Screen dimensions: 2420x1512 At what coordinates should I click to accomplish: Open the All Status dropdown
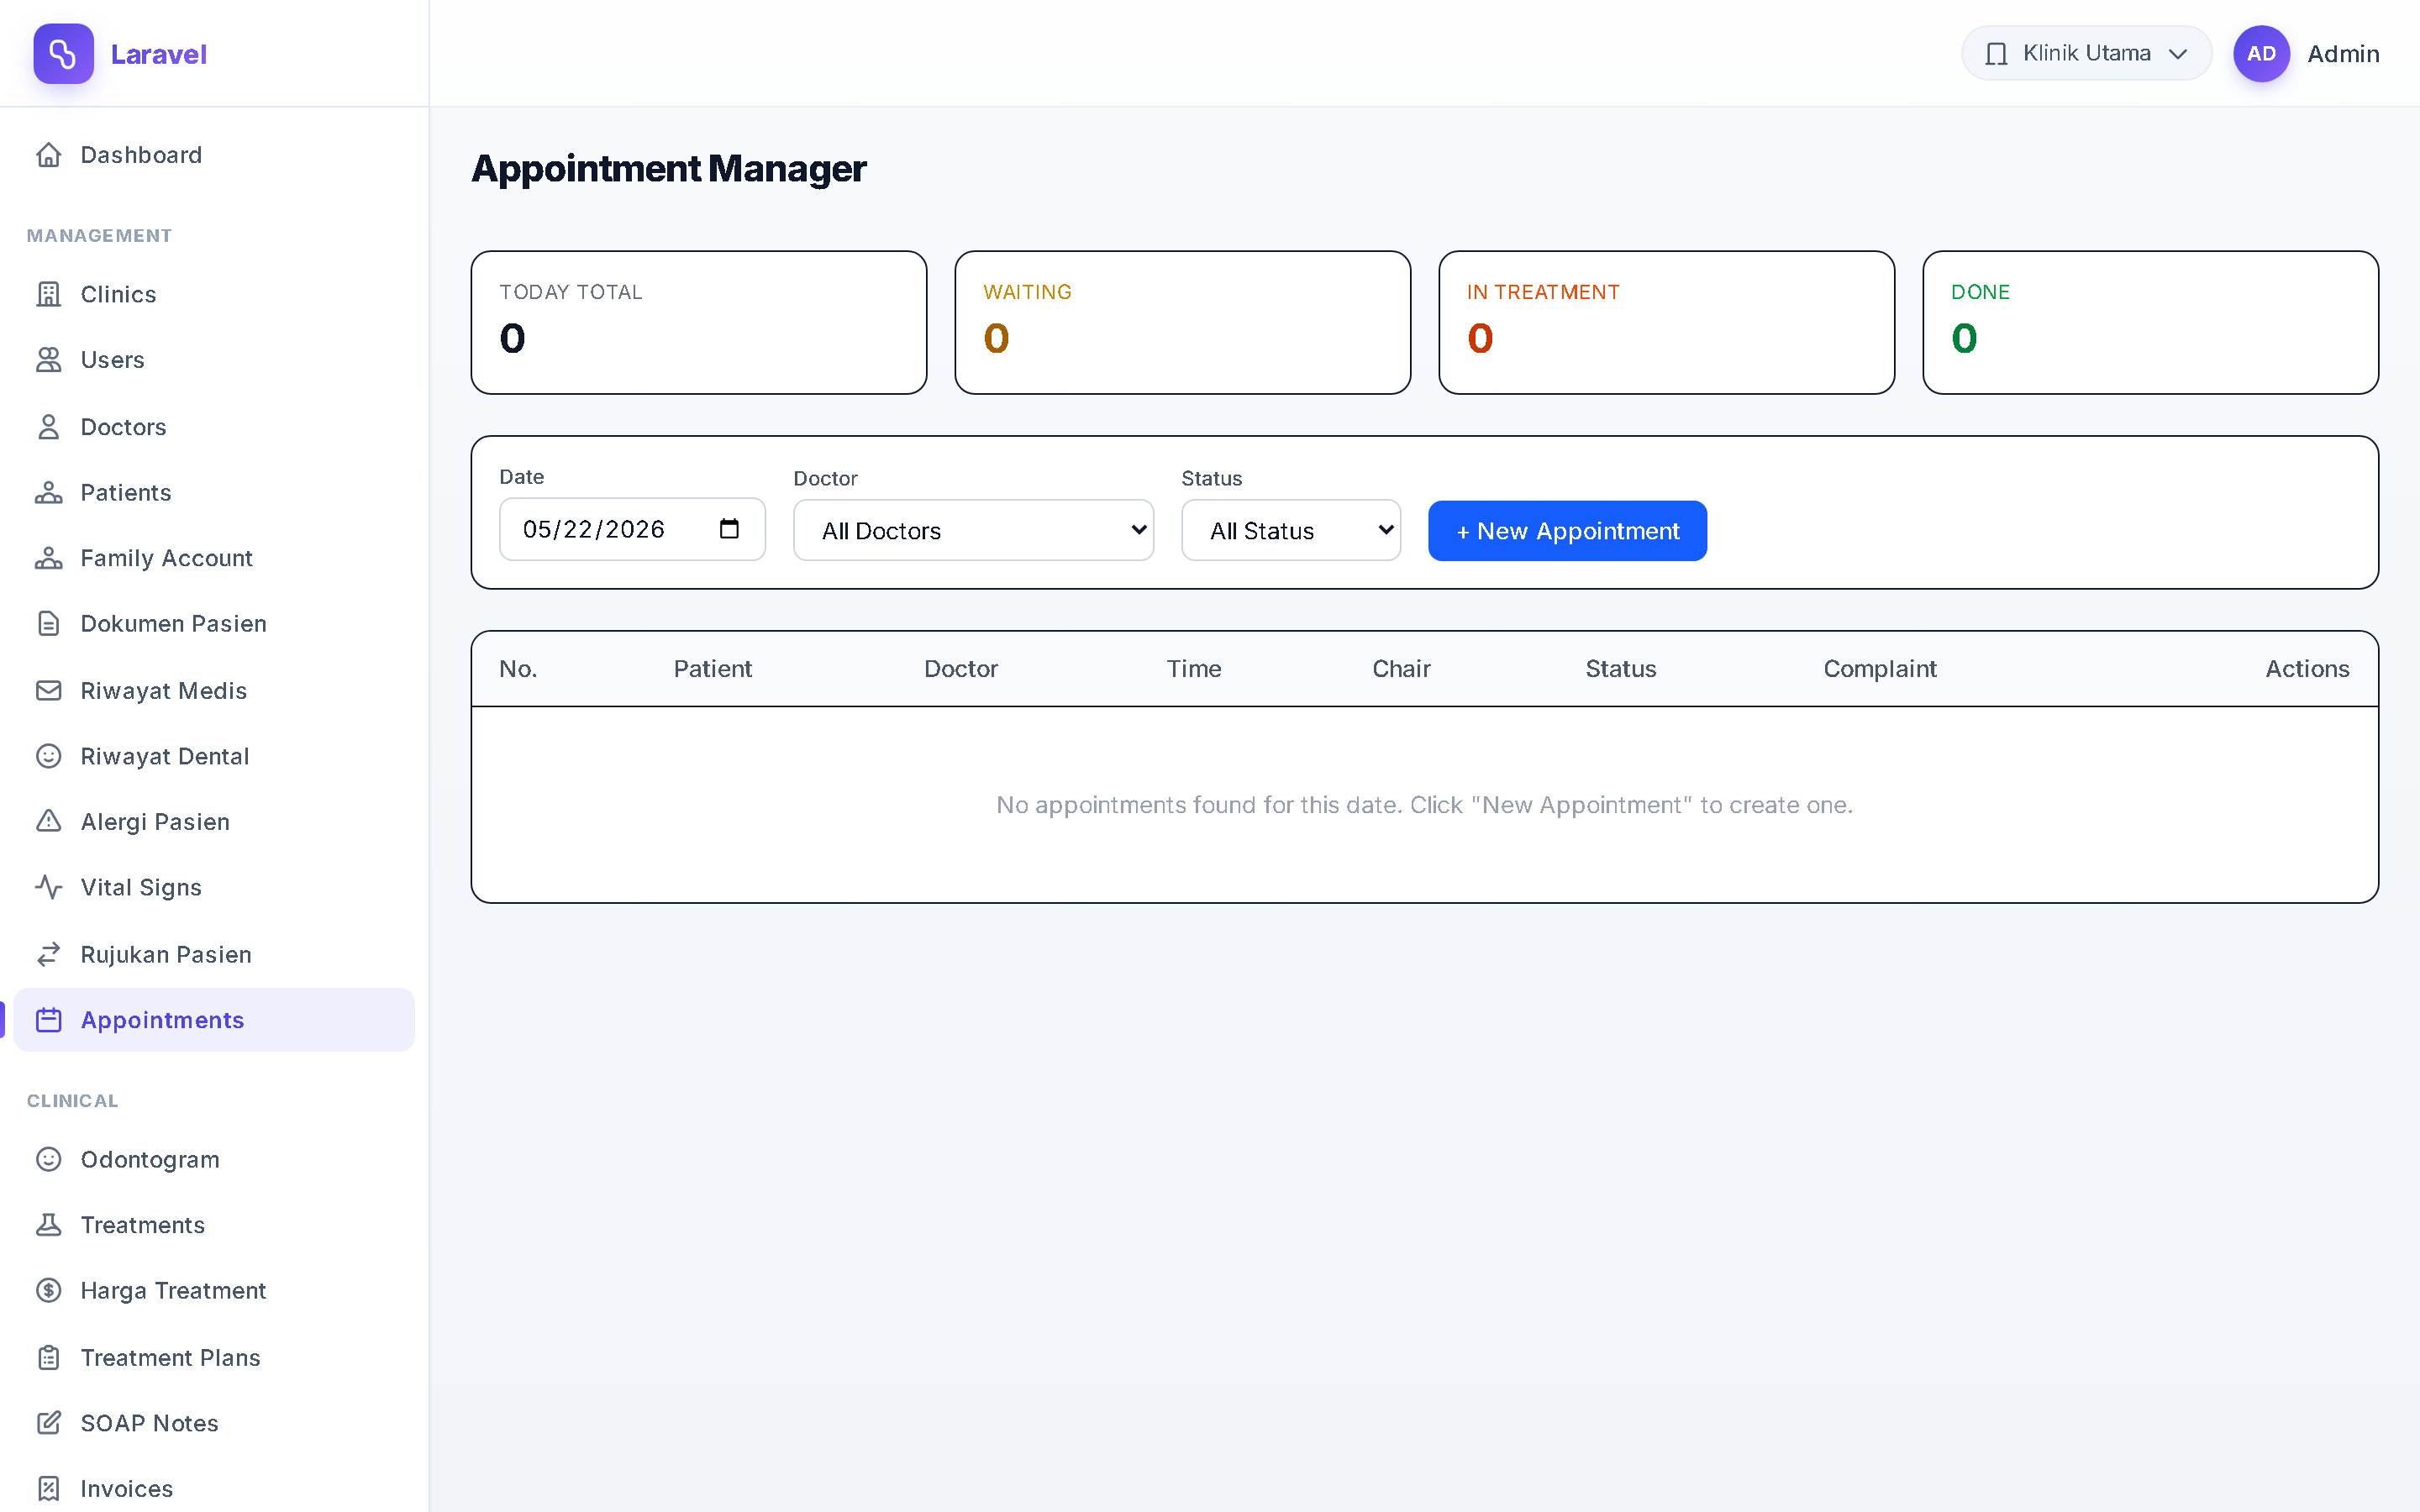coord(1290,530)
